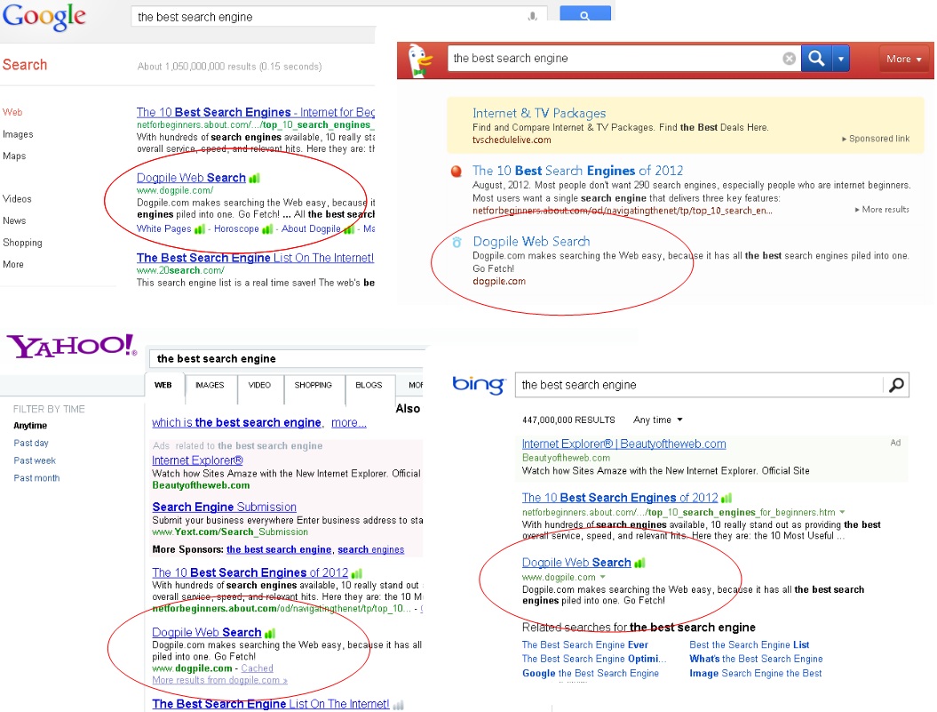Select Shopping in Google sidebar
This screenshot has height=712, width=937.
22,243
